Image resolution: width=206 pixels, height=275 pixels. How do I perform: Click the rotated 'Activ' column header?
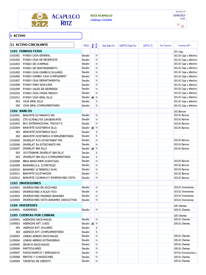pyautogui.click(x=96, y=46)
